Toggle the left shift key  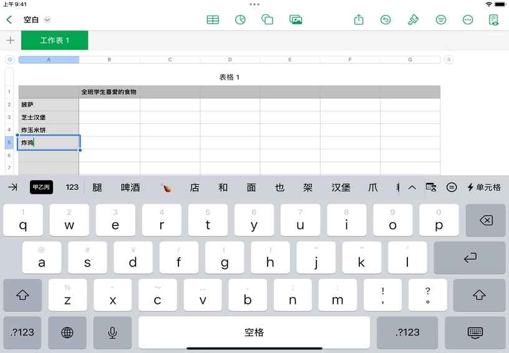tap(23, 295)
